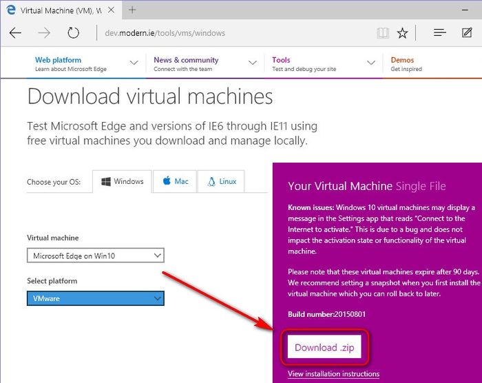
Task: Open the Hub three-lines icon
Action: [440, 33]
